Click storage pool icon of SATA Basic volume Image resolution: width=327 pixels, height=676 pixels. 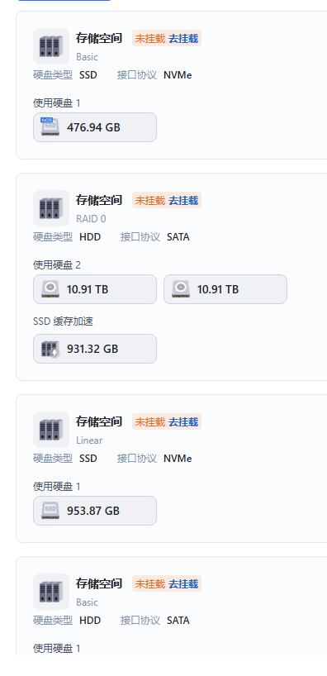(51, 592)
